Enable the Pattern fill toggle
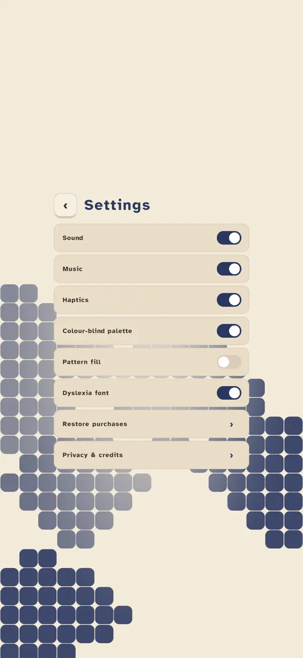Viewport: 303px width, 658px height. point(229,362)
